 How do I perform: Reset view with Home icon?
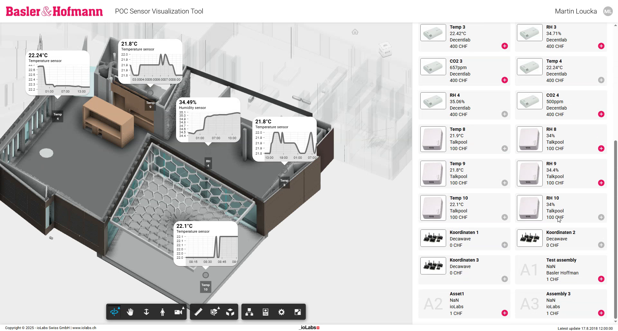pos(355,32)
